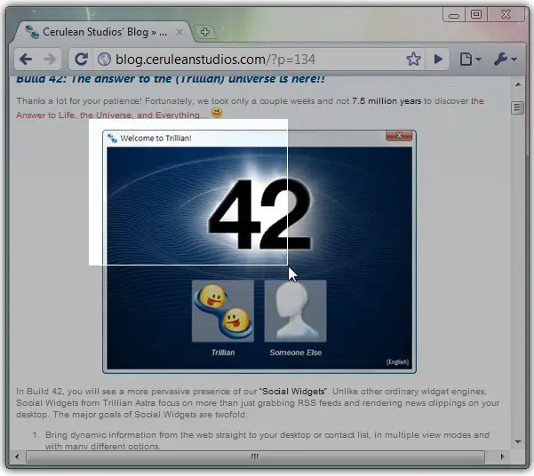
Task: Maximize the browser window
Action: 476,14
